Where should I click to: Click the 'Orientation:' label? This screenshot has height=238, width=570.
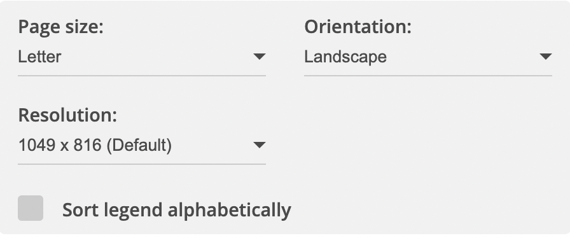coord(358,27)
